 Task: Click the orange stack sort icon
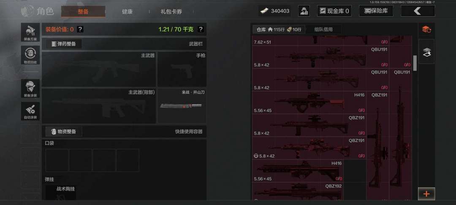pos(426,30)
